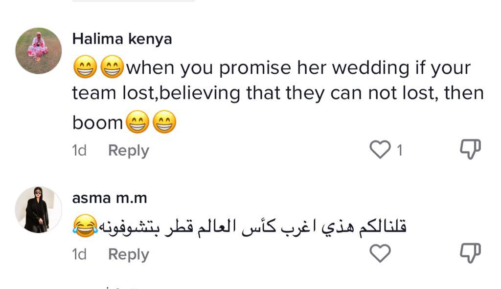
Task: Open Halima kenya's profile picture
Action: pyautogui.click(x=39, y=50)
